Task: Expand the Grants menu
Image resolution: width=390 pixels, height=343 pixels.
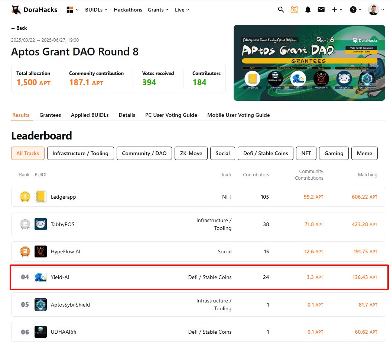Action: [158, 10]
